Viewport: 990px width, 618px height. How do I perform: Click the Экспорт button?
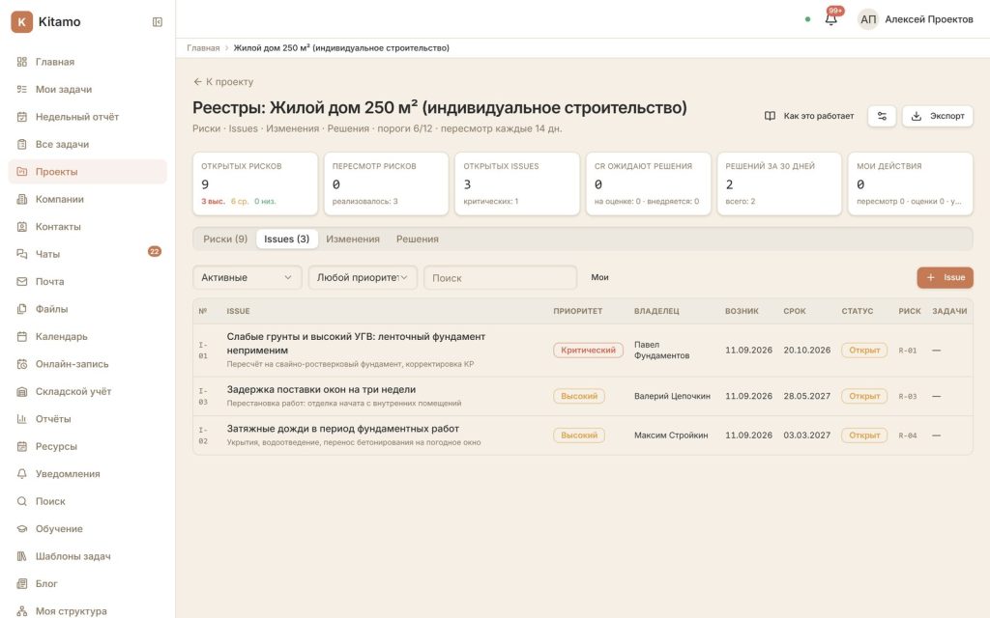point(938,116)
